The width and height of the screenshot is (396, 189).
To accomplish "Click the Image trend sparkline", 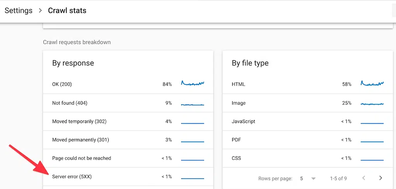I will click(x=372, y=104).
